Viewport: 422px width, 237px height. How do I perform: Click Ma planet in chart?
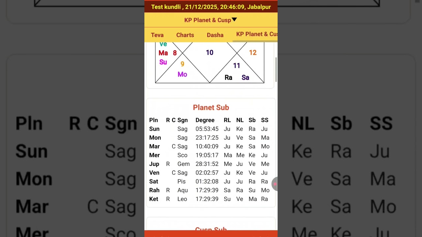tap(163, 53)
